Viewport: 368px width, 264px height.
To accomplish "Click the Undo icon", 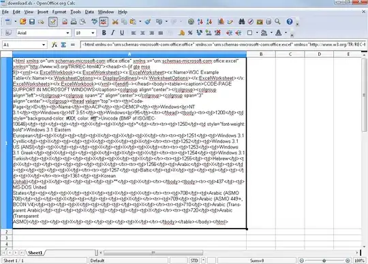I will (x=159, y=22).
